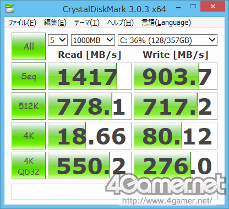Click the empty comment field at bottom
Viewport: 229px width, 209px height.
(x=115, y=192)
